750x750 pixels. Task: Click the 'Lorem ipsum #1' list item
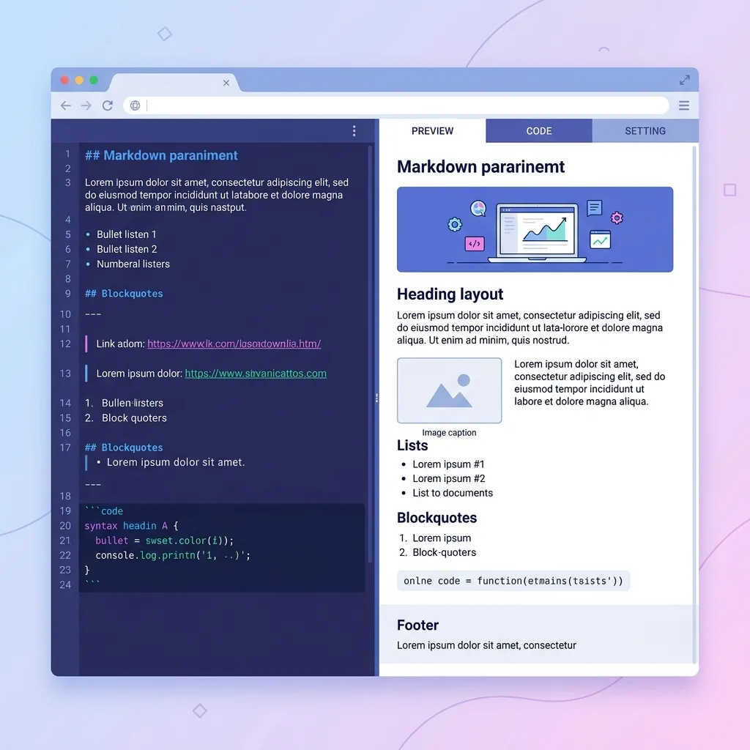pyautogui.click(x=448, y=464)
